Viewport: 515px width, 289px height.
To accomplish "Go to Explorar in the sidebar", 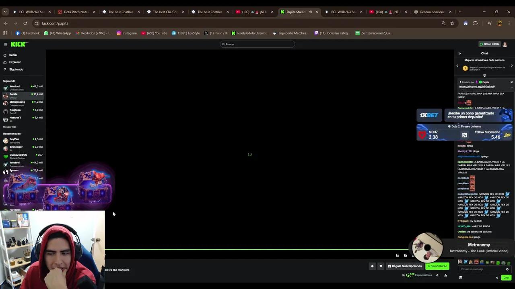I will pyautogui.click(x=15, y=62).
